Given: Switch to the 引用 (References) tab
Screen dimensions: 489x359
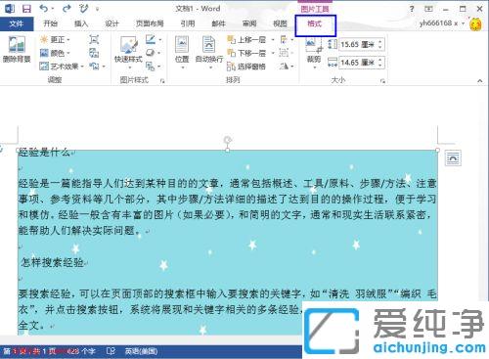Looking at the screenshot, I should click(188, 23).
